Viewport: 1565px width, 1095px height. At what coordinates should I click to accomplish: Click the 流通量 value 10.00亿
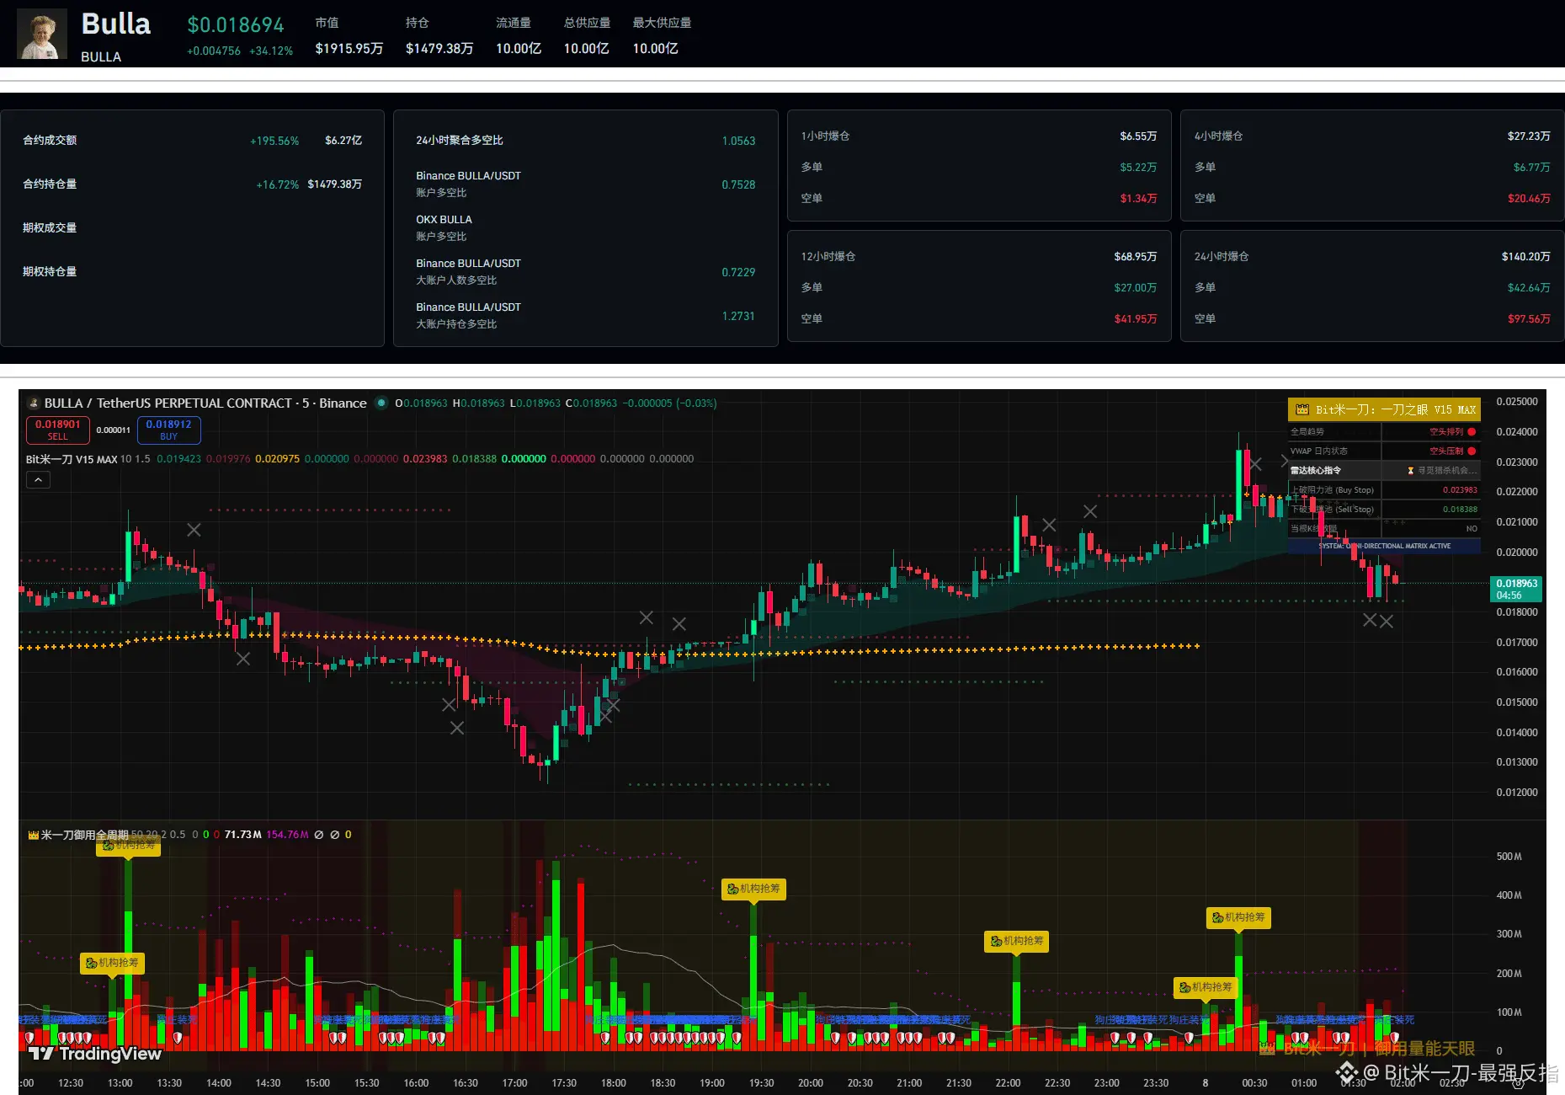click(519, 48)
